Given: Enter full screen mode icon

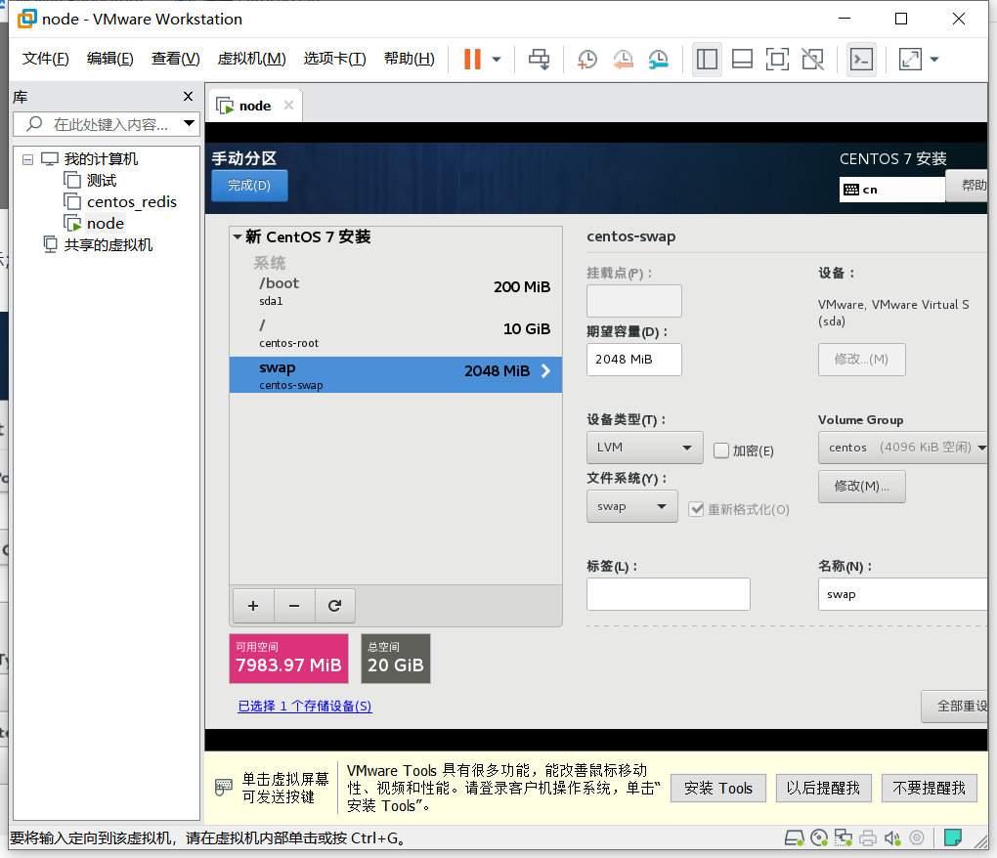Looking at the screenshot, I should point(777,59).
